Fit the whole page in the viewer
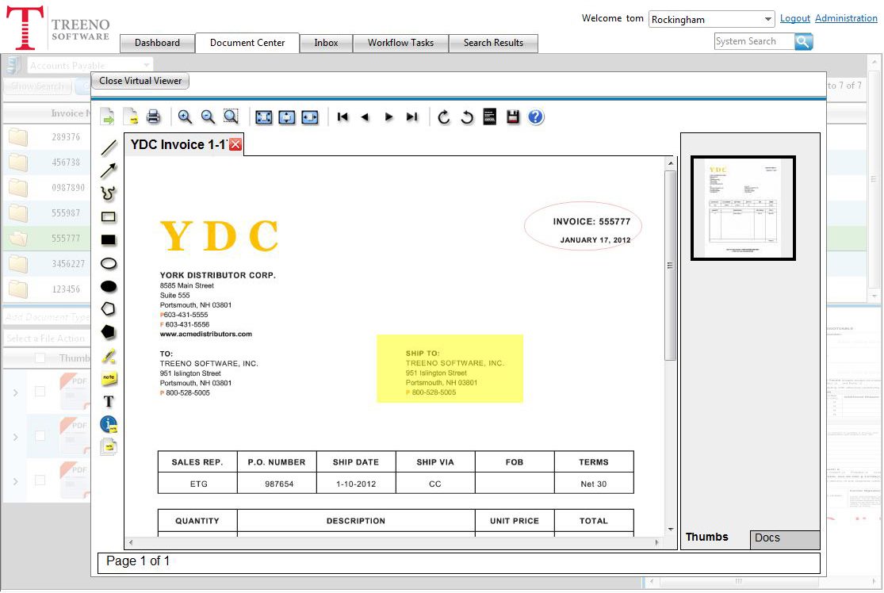This screenshot has height=593, width=884. pyautogui.click(x=264, y=117)
